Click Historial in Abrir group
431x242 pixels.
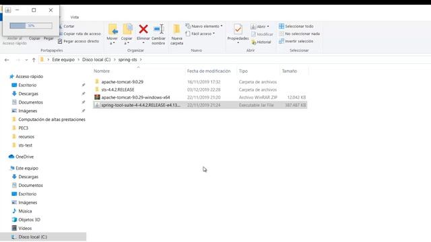click(x=261, y=42)
